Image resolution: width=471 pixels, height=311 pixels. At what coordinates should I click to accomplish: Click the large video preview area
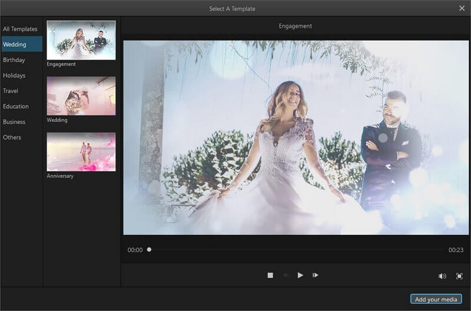296,138
